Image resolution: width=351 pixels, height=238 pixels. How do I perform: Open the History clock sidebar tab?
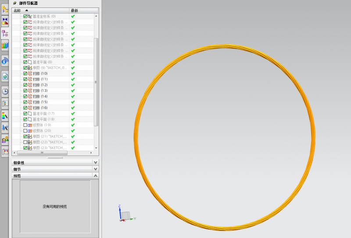click(x=5, y=91)
